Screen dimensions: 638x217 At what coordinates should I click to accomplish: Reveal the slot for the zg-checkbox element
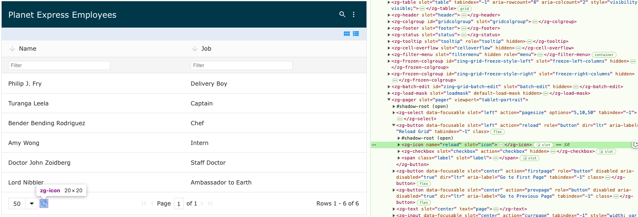click(606, 152)
